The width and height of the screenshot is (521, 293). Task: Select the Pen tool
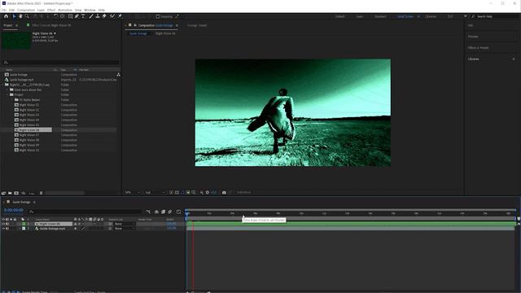(77, 16)
